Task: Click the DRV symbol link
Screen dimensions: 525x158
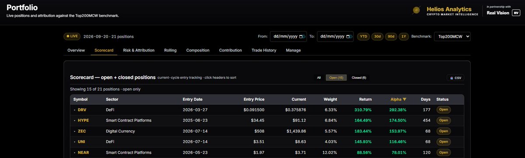Action: click(x=82, y=110)
